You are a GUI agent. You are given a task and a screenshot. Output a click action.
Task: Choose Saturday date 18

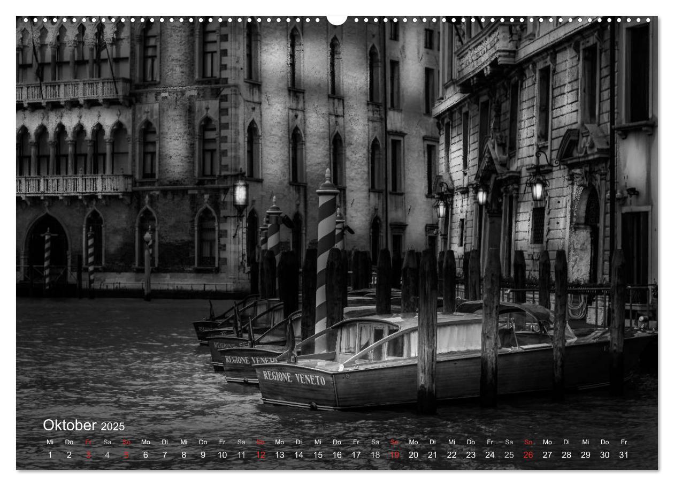point(375,455)
